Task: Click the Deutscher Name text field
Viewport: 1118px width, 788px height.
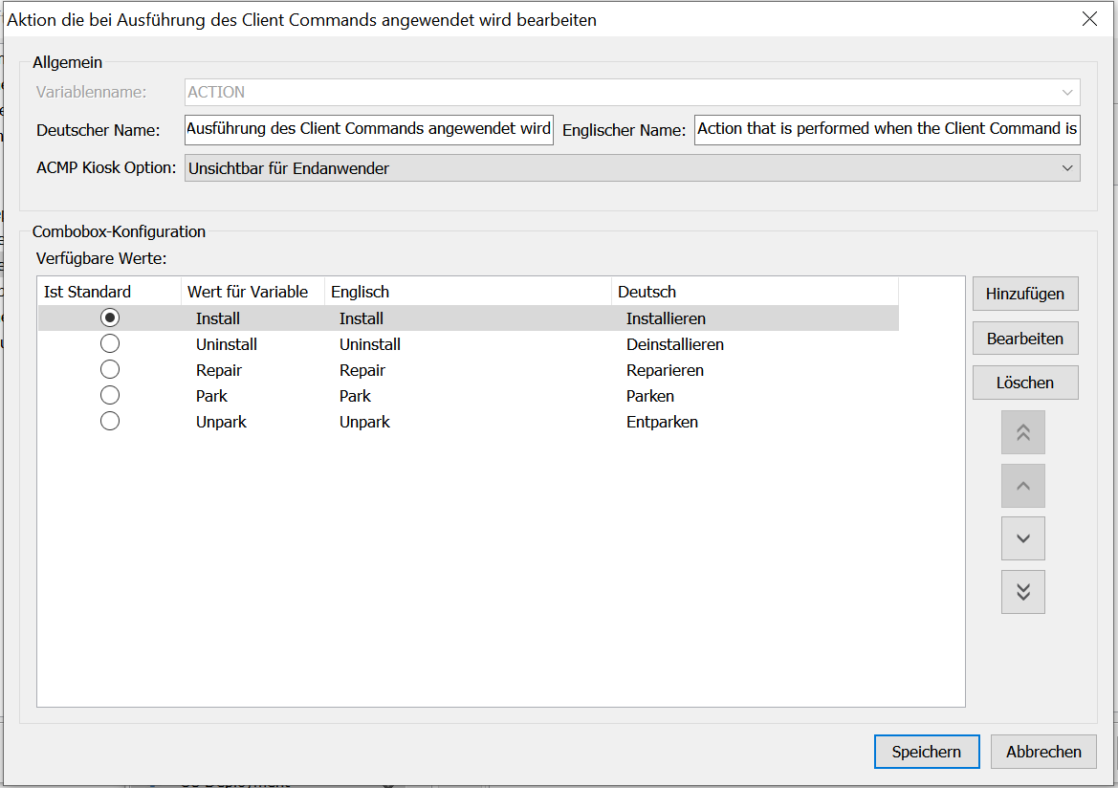Action: 368,129
